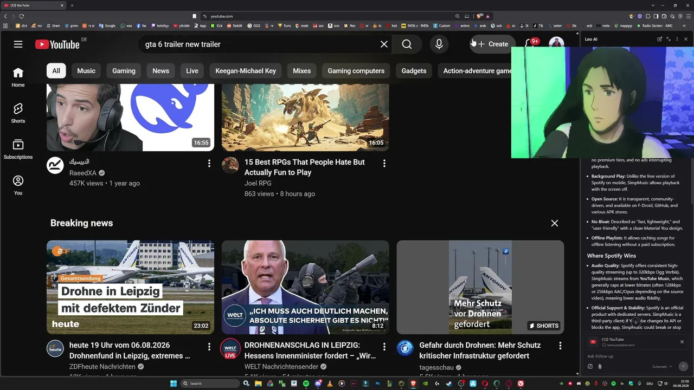
Task: Open the tagesschau channel avatar
Action: 405,348
